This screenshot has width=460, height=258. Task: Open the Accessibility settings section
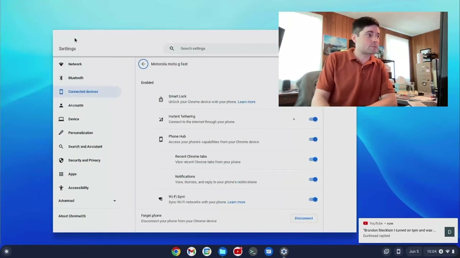[87, 188]
